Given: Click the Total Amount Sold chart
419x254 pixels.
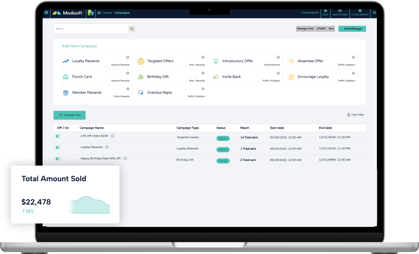Looking at the screenshot, I should [x=90, y=205].
